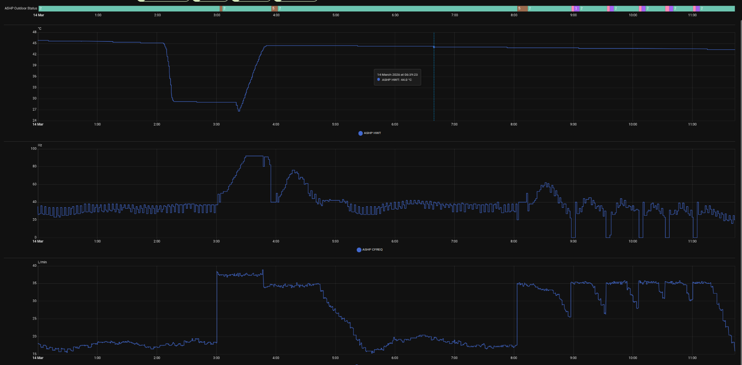
Task: Click the lowest dip of the HWT temperature line
Action: (x=239, y=111)
